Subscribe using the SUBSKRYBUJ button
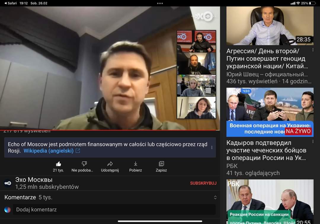This screenshot has height=224, width=320. [203, 183]
